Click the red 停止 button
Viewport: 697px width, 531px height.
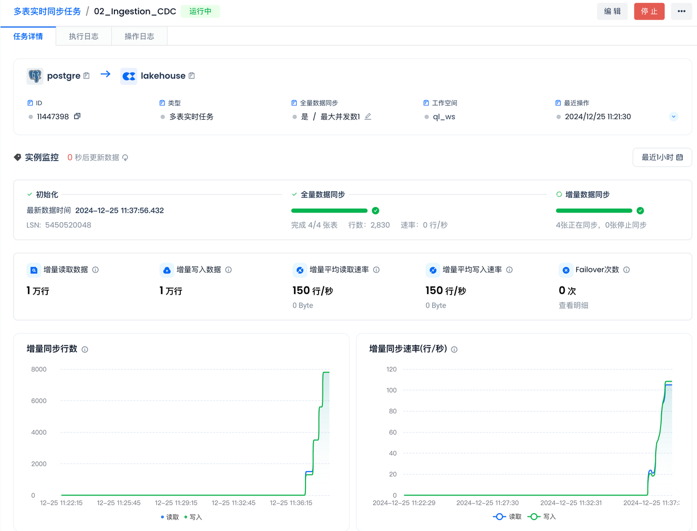point(649,11)
